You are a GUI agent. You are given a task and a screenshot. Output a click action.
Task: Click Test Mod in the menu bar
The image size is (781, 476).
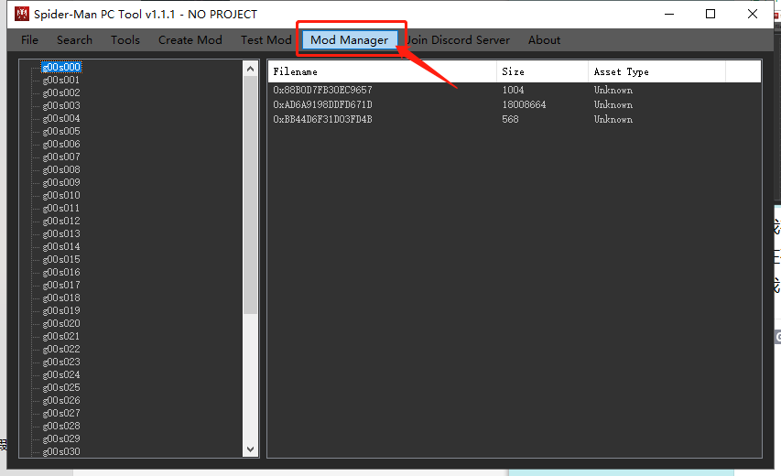(266, 39)
